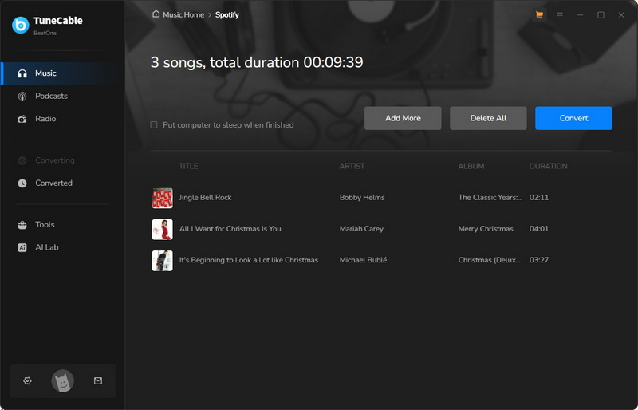Minimize the TuneCable window
Image resolution: width=638 pixels, height=410 pixels.
581,15
